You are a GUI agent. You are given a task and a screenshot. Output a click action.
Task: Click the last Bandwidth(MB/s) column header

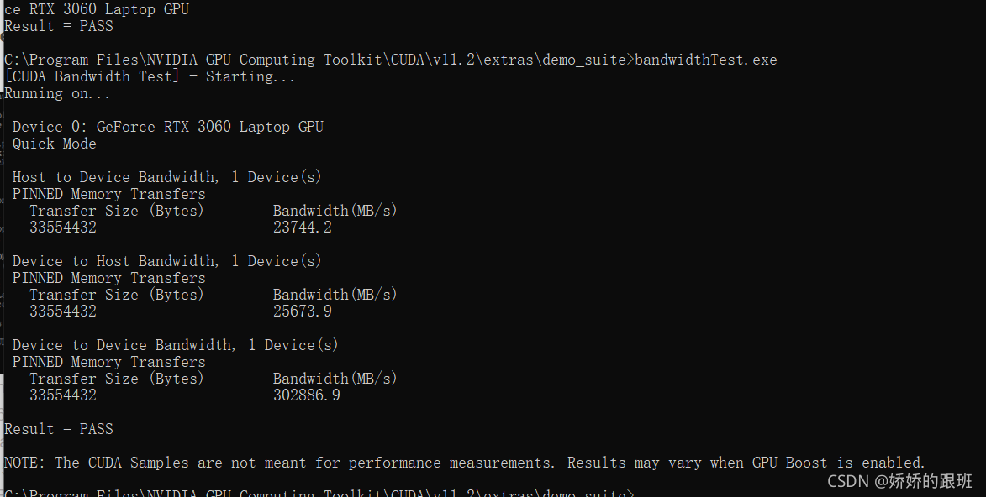click(335, 379)
